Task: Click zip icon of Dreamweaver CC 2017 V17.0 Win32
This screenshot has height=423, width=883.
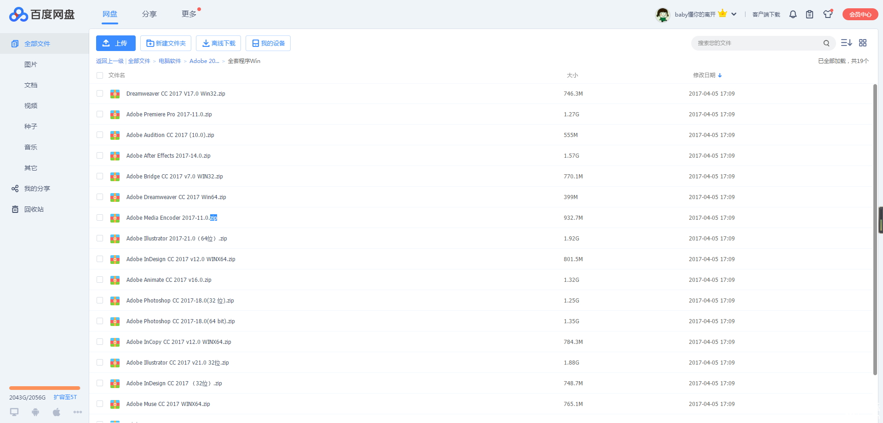Action: pyautogui.click(x=115, y=94)
